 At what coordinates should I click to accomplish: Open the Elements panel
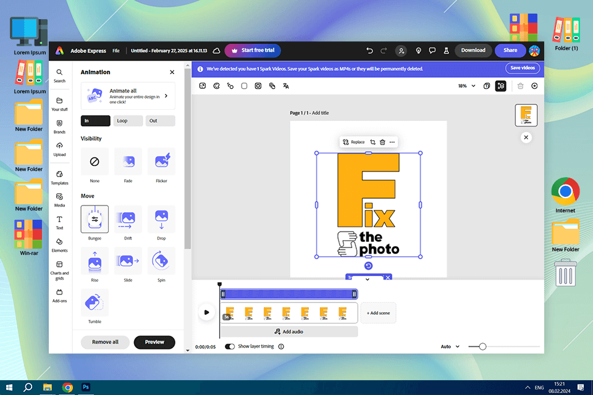point(59,245)
